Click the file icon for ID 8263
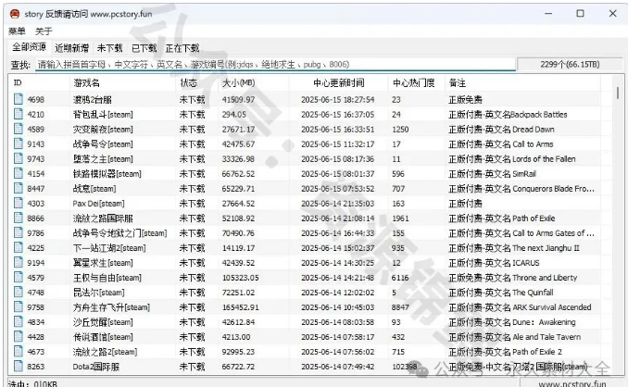Viewport: 628px width, 387px height. [x=19, y=366]
